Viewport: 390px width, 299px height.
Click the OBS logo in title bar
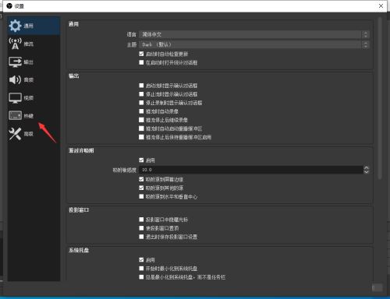[x=9, y=5]
